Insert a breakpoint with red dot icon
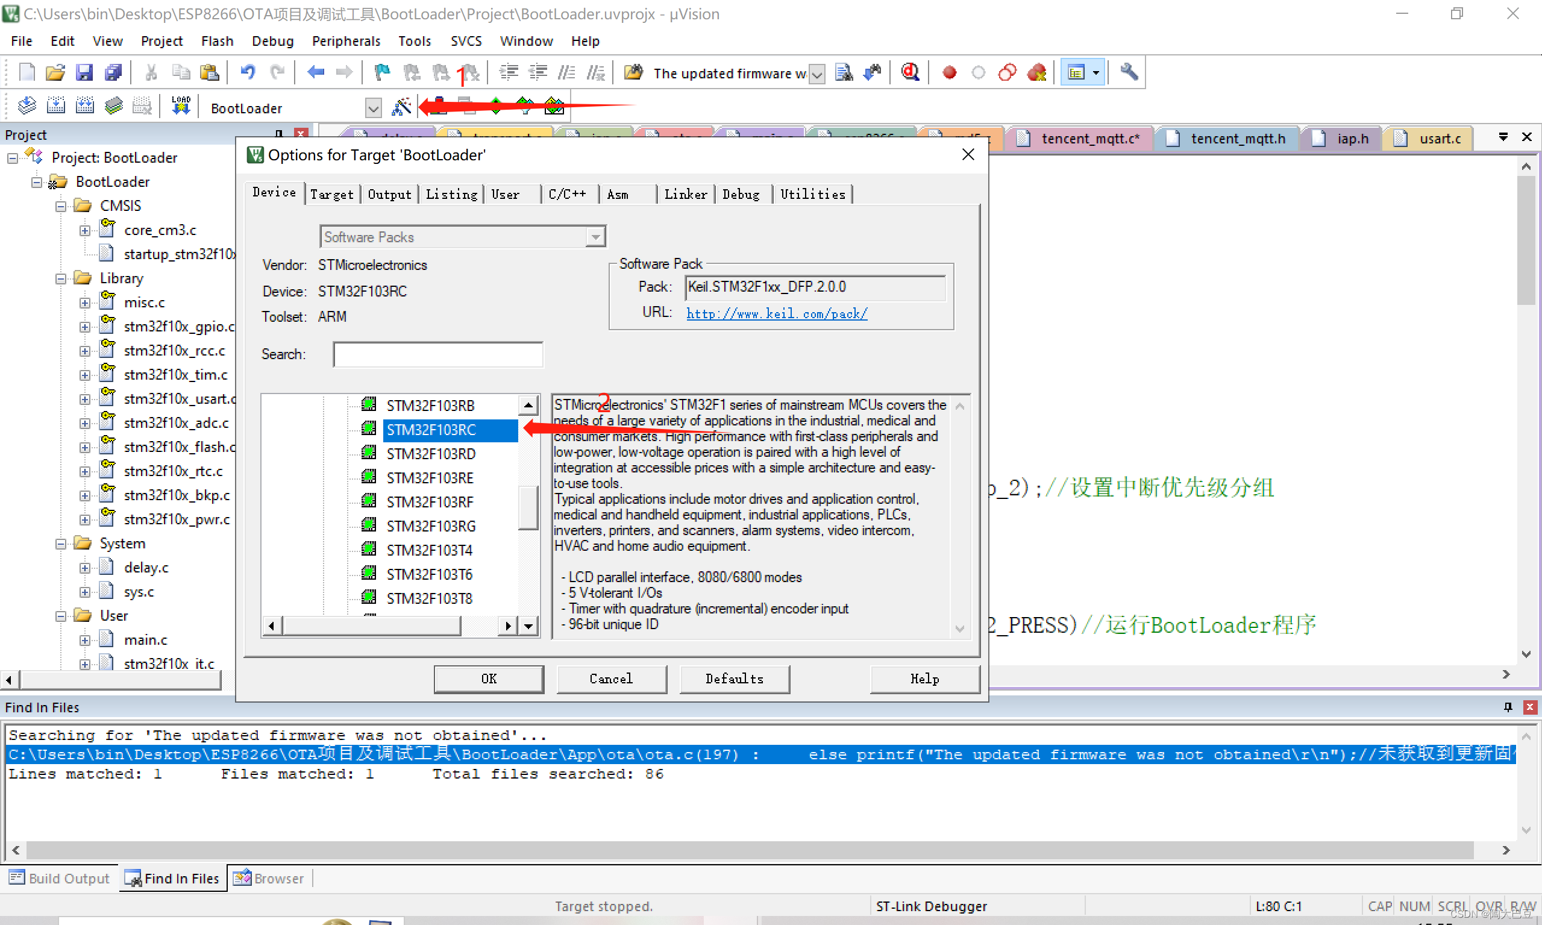The image size is (1542, 925). pyautogui.click(x=948, y=73)
